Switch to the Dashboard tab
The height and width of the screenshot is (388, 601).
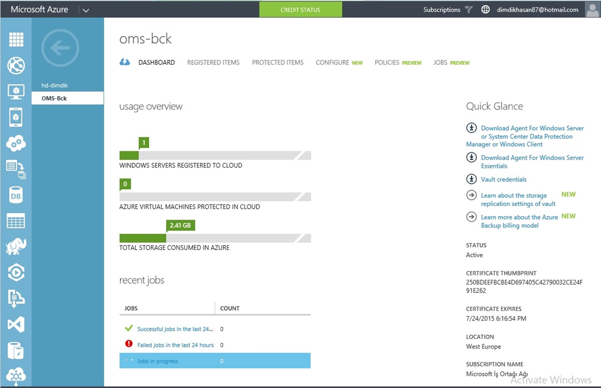click(x=157, y=62)
